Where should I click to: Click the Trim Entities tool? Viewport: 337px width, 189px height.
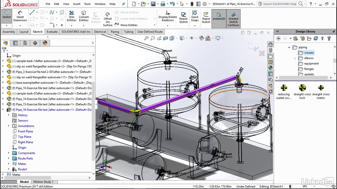(x=72, y=16)
